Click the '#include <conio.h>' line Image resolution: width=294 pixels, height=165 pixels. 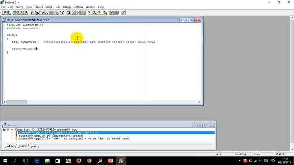23,28
